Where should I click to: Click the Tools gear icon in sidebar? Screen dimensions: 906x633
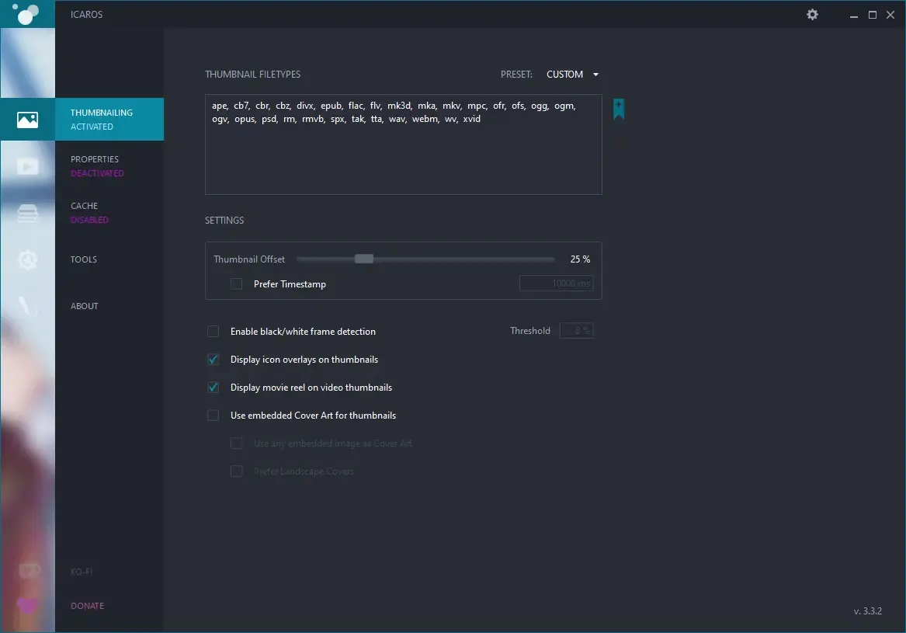tap(28, 259)
